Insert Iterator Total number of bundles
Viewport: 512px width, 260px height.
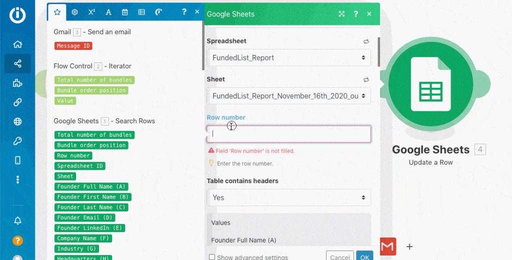pyautogui.click(x=94, y=80)
